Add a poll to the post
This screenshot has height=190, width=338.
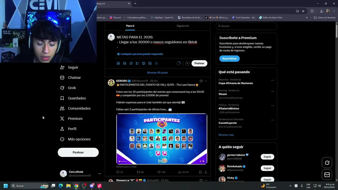(x=137, y=63)
